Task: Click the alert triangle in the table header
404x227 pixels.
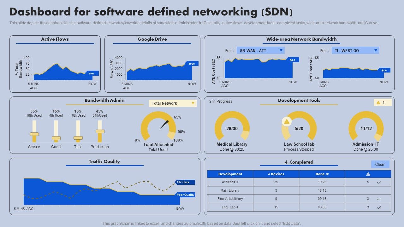Action: tap(368, 174)
